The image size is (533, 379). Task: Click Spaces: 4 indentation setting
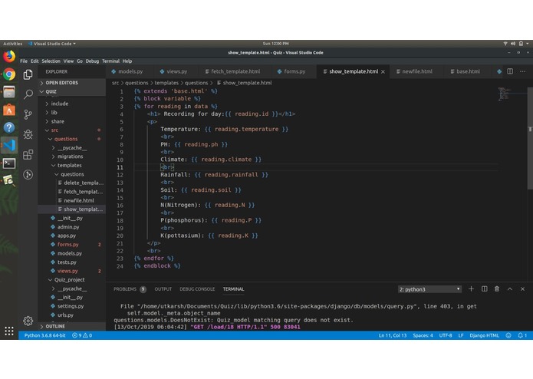click(423, 335)
